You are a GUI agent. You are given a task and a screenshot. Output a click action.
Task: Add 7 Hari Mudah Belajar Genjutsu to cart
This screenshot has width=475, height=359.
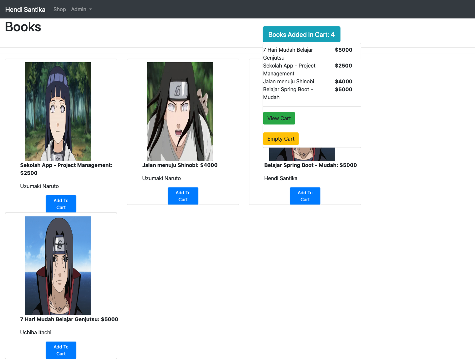61,350
